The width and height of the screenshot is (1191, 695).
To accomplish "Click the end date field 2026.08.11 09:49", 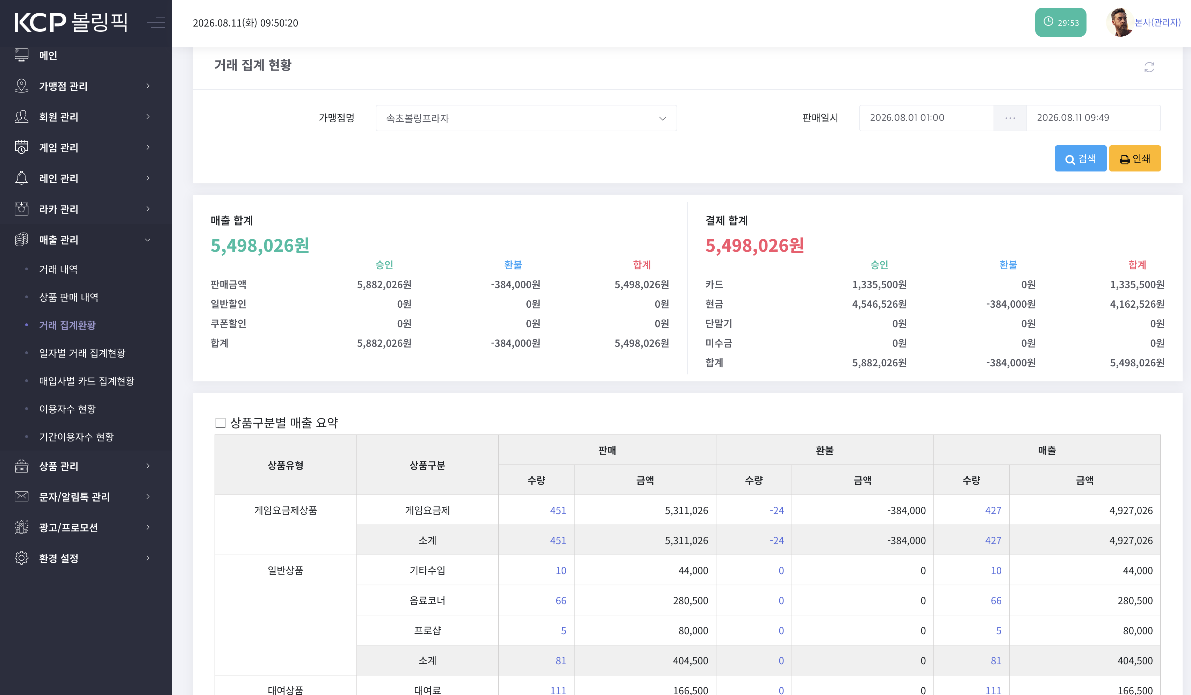I will click(x=1093, y=118).
